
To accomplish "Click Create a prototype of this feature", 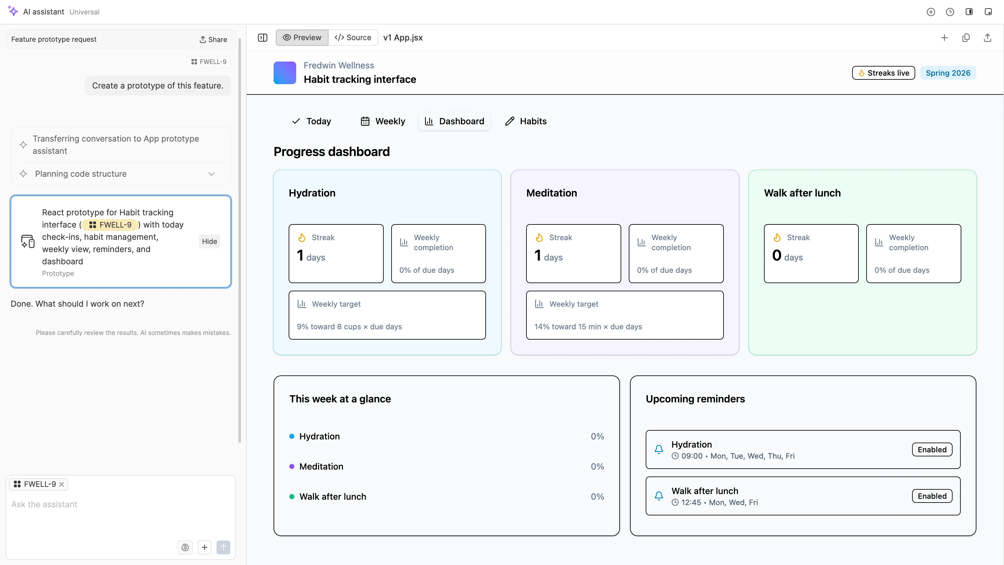I will pos(158,85).
